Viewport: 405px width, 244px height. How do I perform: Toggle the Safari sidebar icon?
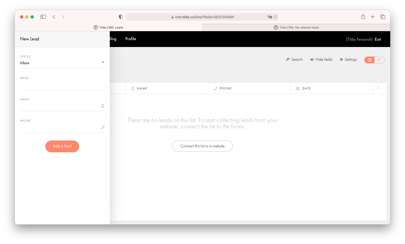(x=43, y=17)
